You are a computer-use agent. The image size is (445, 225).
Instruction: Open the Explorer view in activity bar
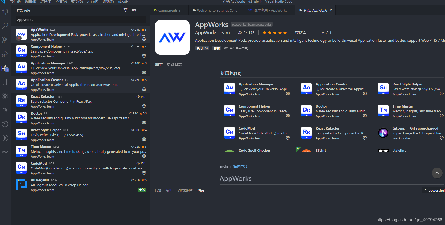pyautogui.click(x=5, y=12)
